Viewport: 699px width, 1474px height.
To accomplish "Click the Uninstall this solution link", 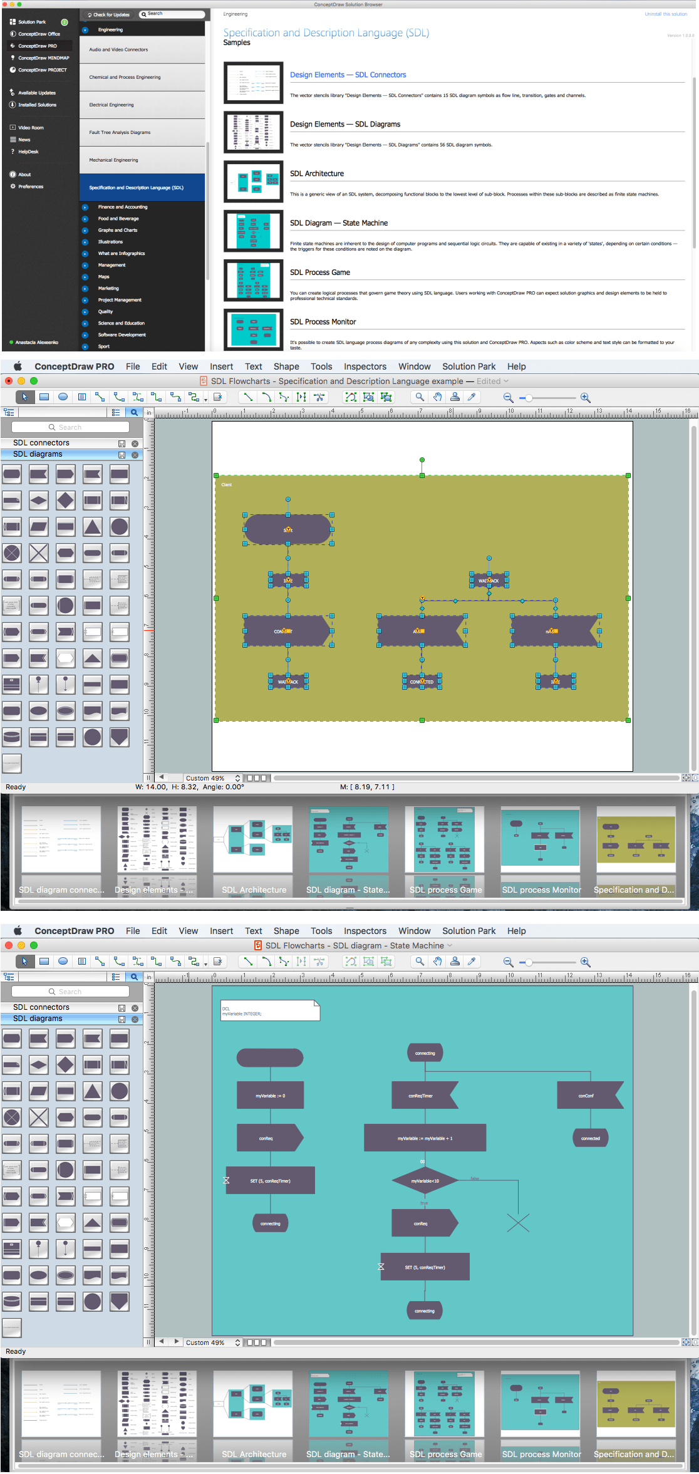I will (x=666, y=14).
